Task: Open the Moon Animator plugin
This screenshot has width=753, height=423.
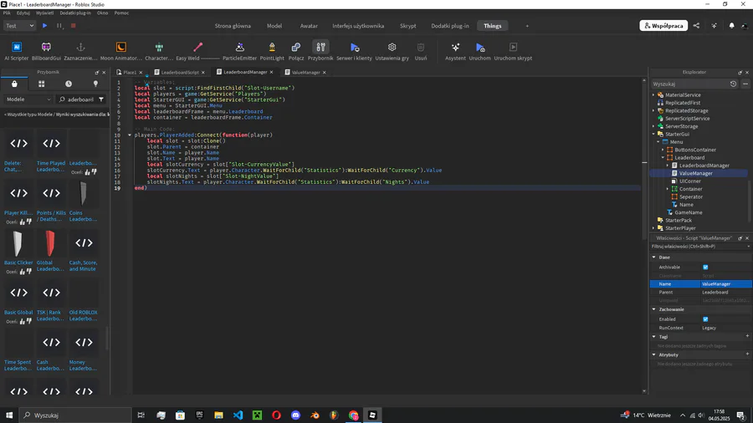Action: (x=121, y=50)
